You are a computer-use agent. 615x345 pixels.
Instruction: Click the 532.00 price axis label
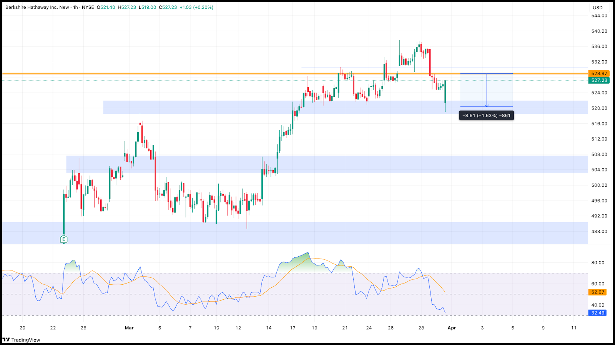(x=599, y=62)
